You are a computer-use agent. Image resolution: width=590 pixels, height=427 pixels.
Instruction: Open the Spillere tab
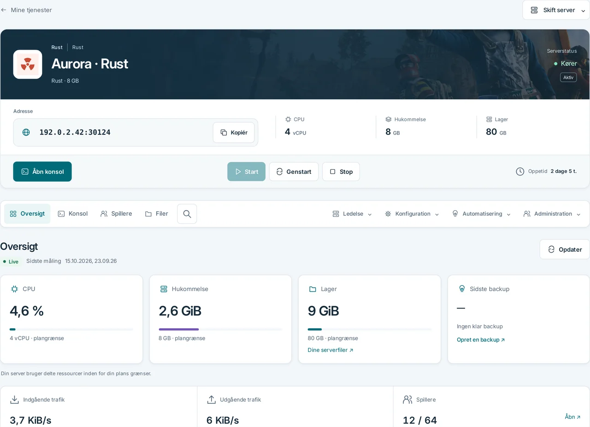pos(116,214)
